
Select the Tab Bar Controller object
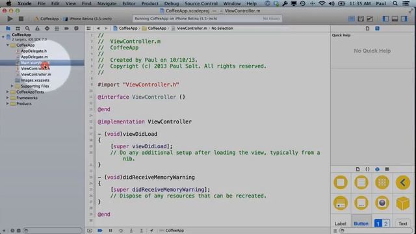[x=341, y=203]
